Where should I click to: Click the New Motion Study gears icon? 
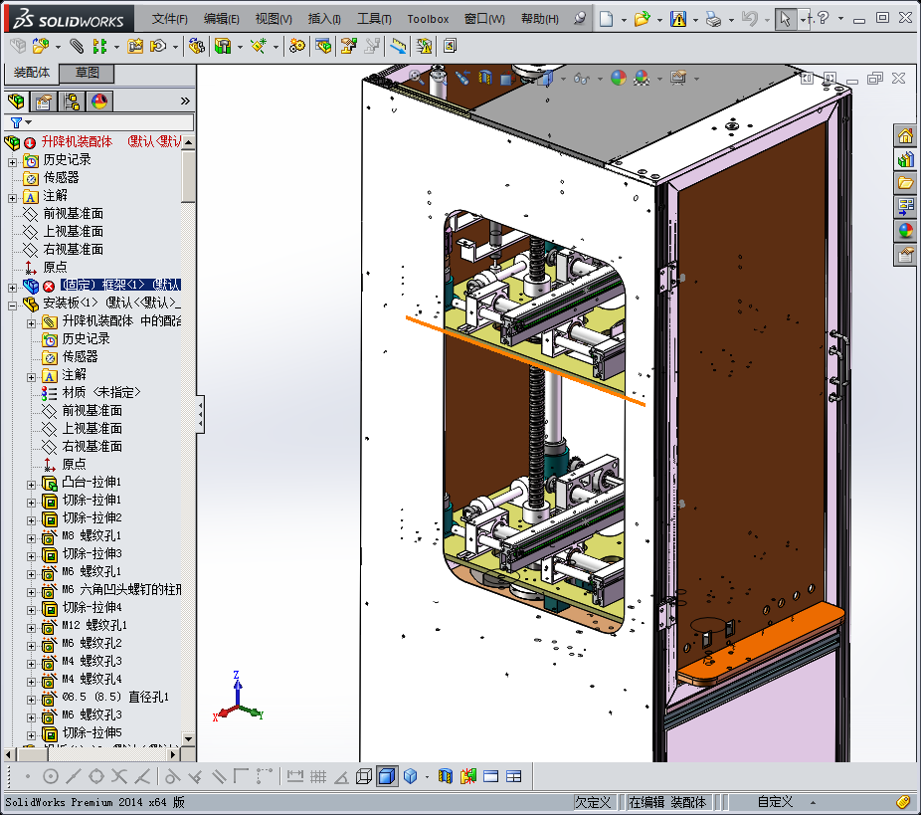click(x=297, y=46)
